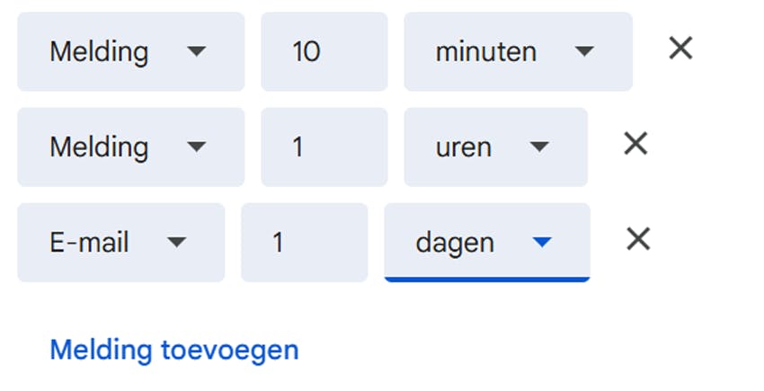Focus the number field in the uren row

[x=324, y=147]
